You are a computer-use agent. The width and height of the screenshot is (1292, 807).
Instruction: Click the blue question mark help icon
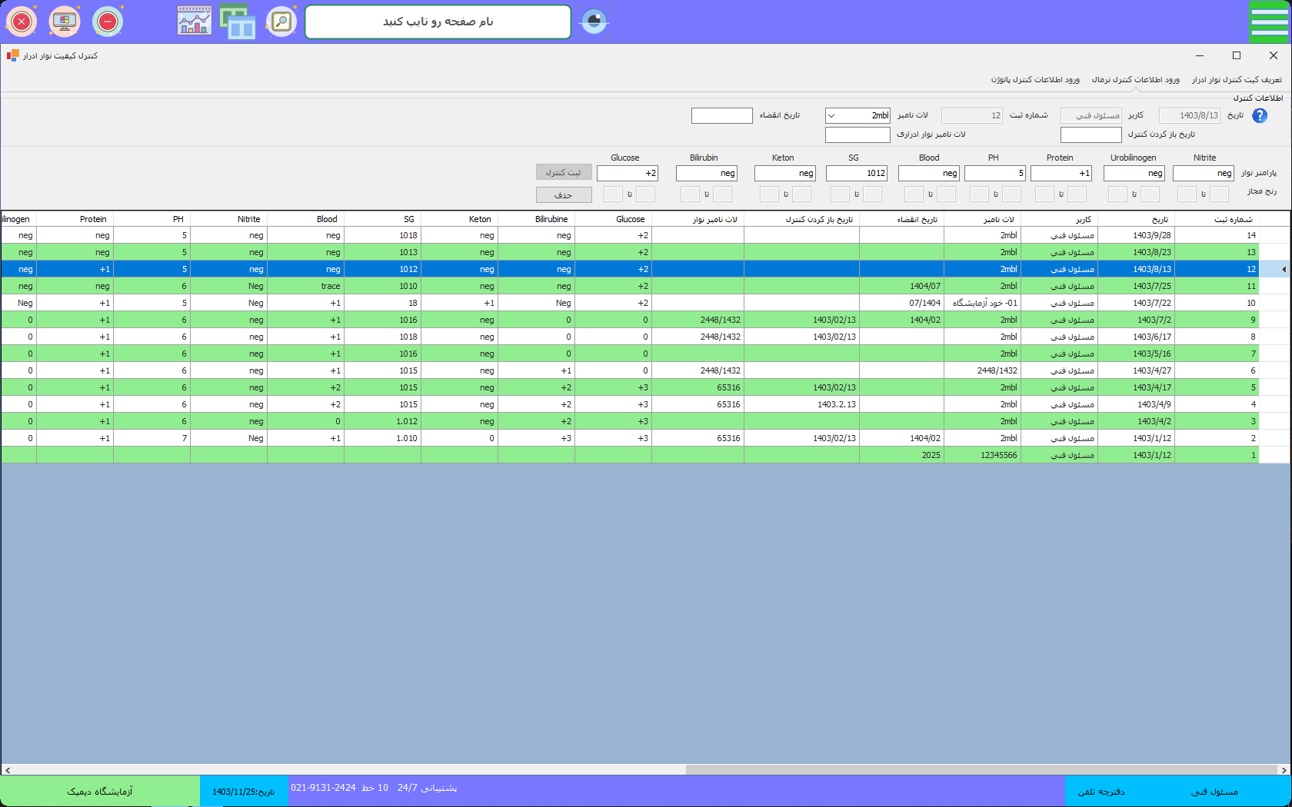(1260, 115)
